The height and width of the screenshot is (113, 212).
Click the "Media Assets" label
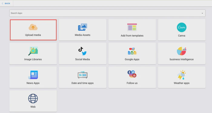pos(82,35)
